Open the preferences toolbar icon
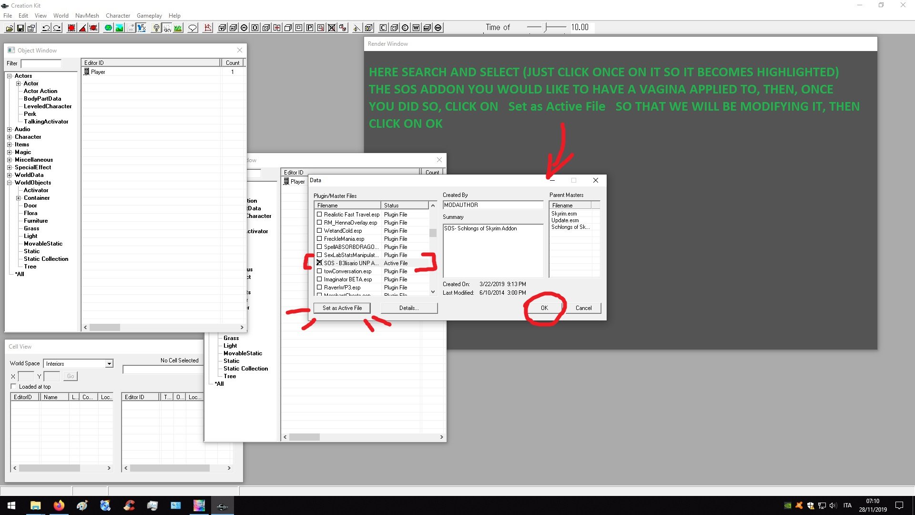915x515 pixels. [31, 28]
